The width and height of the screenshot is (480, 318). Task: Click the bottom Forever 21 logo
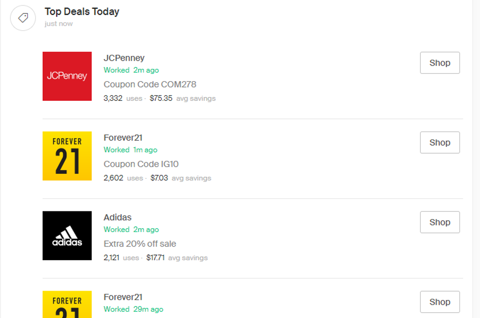[x=67, y=304]
